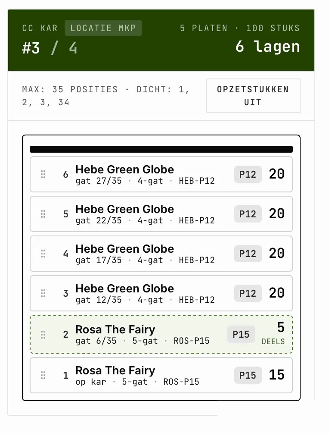The width and height of the screenshot is (329, 433).
Task: Click P15 tag on partial layer 2
Action: [241, 334]
